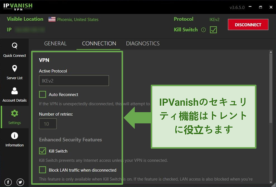Maximize the IPVanish window
276x187 pixels.
tap(261, 7)
